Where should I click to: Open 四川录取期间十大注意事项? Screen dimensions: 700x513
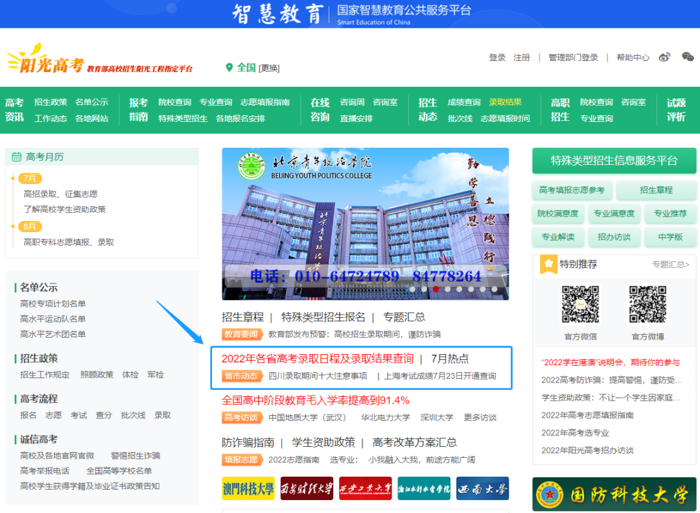point(318,376)
